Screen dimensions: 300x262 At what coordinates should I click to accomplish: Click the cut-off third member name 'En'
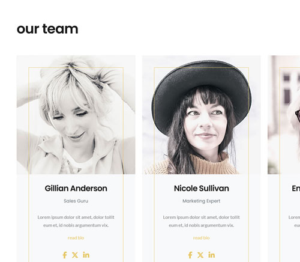[x=296, y=188]
